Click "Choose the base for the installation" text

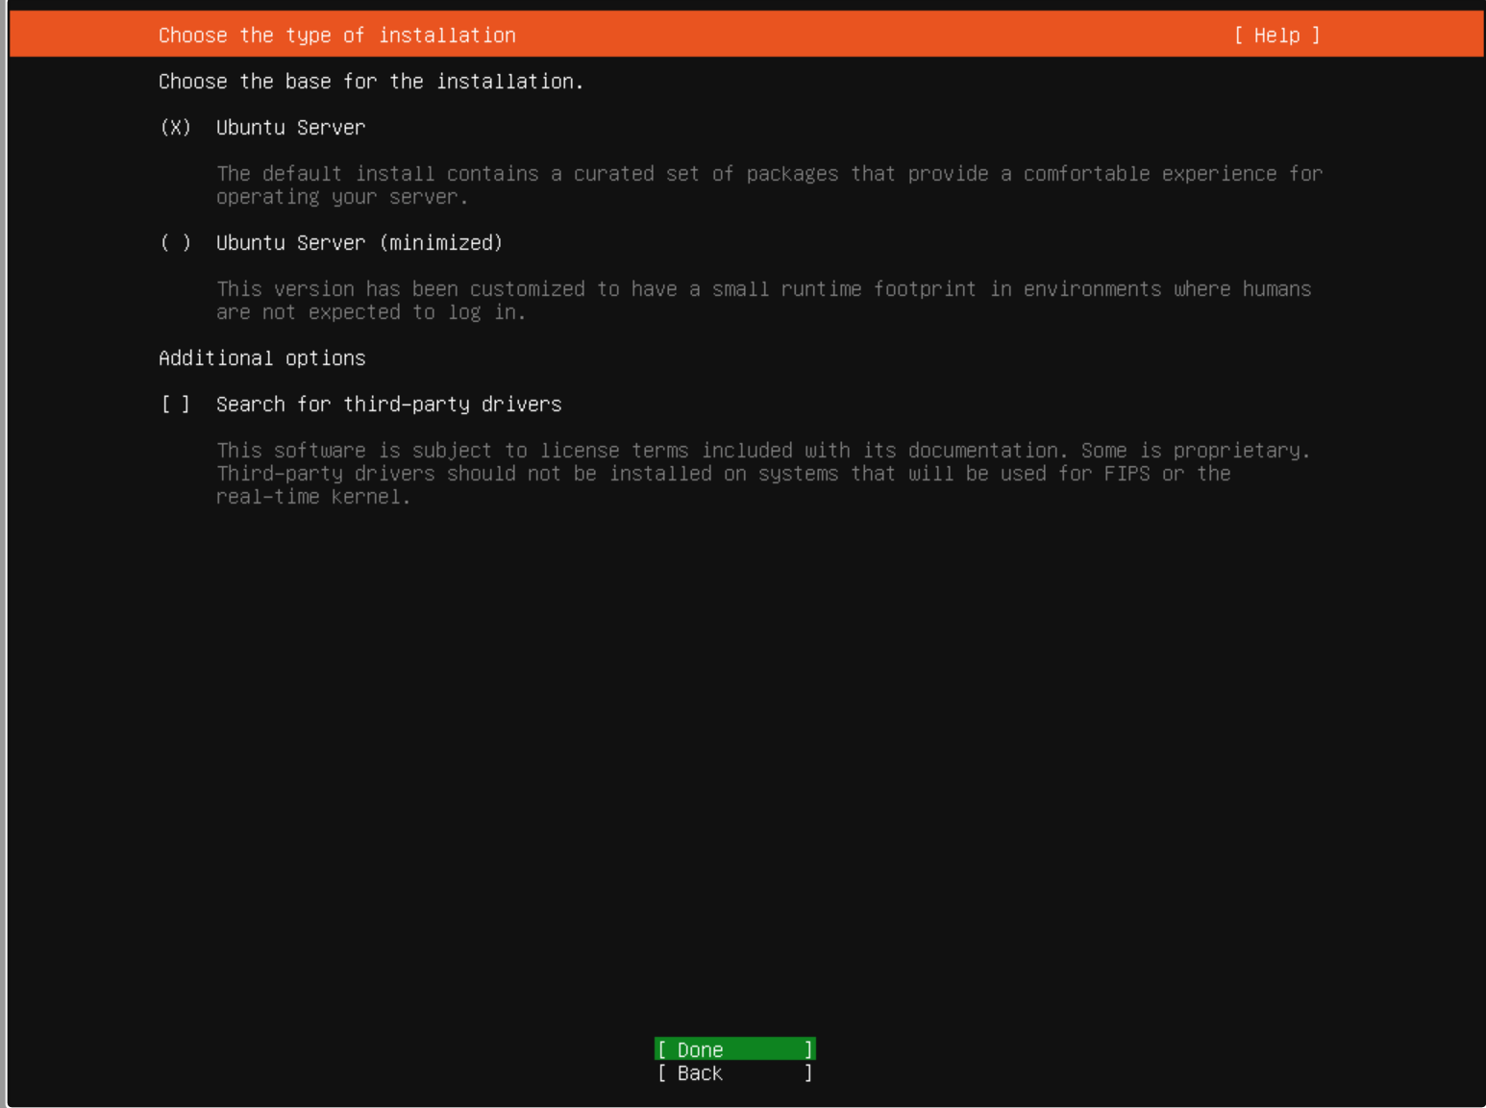[370, 82]
